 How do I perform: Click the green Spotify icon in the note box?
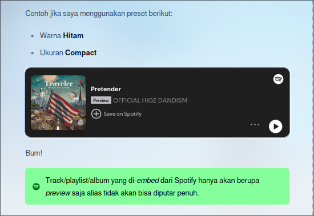tap(36, 186)
